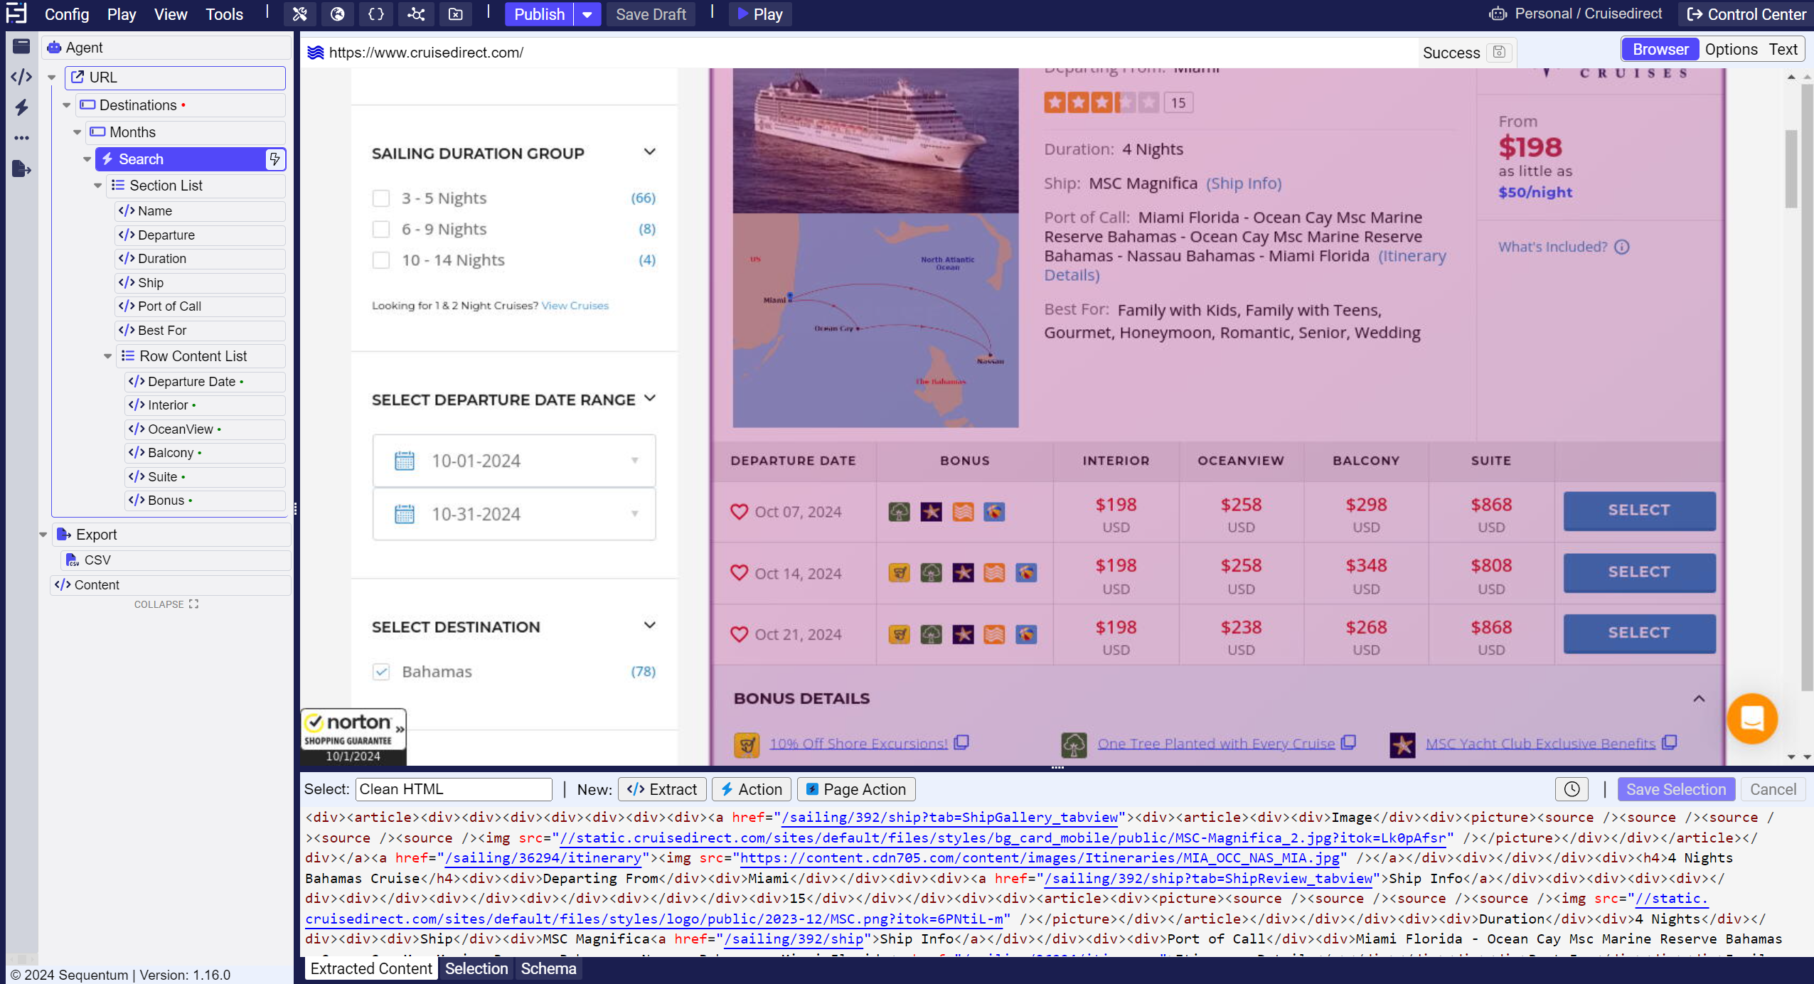This screenshot has width=1814, height=984.
Task: Open the Config menu
Action: coord(67,14)
